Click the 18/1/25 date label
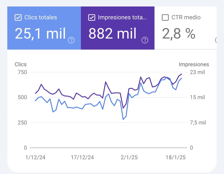 175,158
